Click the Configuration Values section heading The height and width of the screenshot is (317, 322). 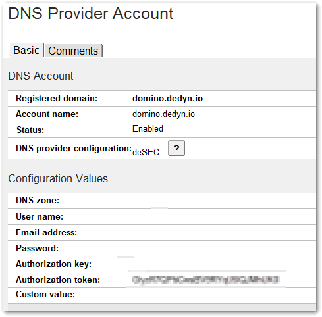tap(58, 178)
